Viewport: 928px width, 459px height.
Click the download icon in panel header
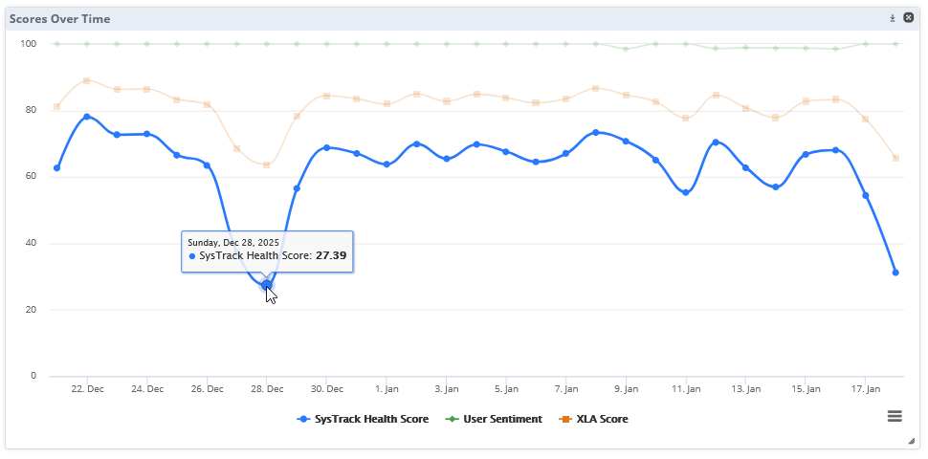click(893, 18)
